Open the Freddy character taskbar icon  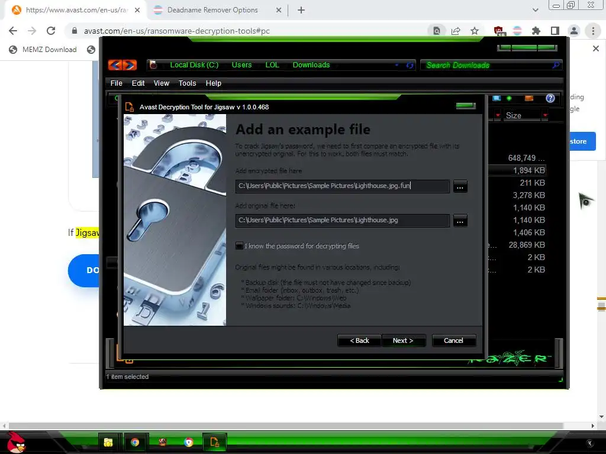click(163, 442)
